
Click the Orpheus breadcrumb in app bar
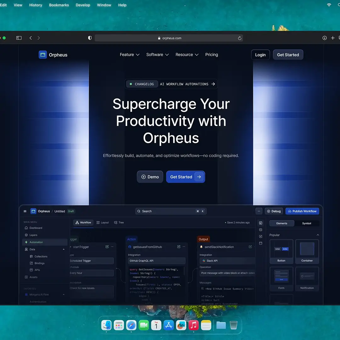[x=44, y=211]
